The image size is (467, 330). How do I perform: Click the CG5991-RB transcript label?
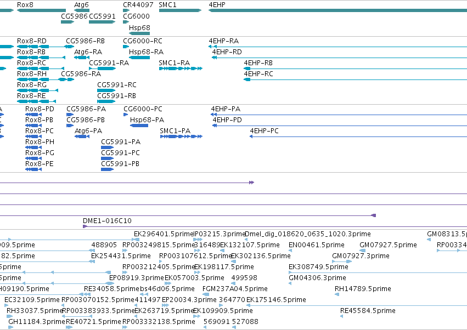click(116, 96)
